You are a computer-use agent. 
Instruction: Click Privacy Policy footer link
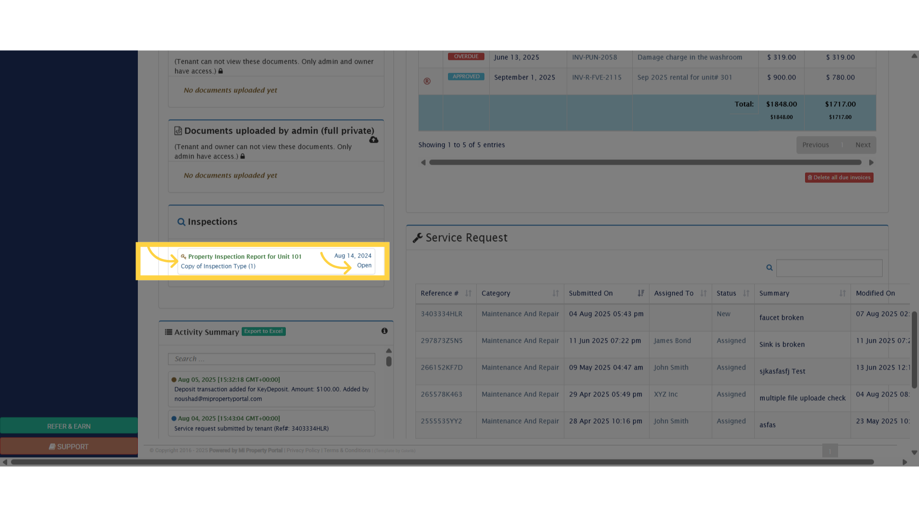point(303,450)
